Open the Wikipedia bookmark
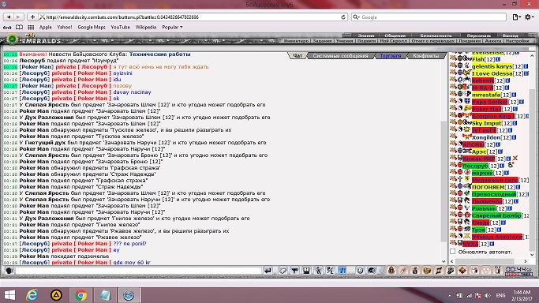 pos(146,27)
